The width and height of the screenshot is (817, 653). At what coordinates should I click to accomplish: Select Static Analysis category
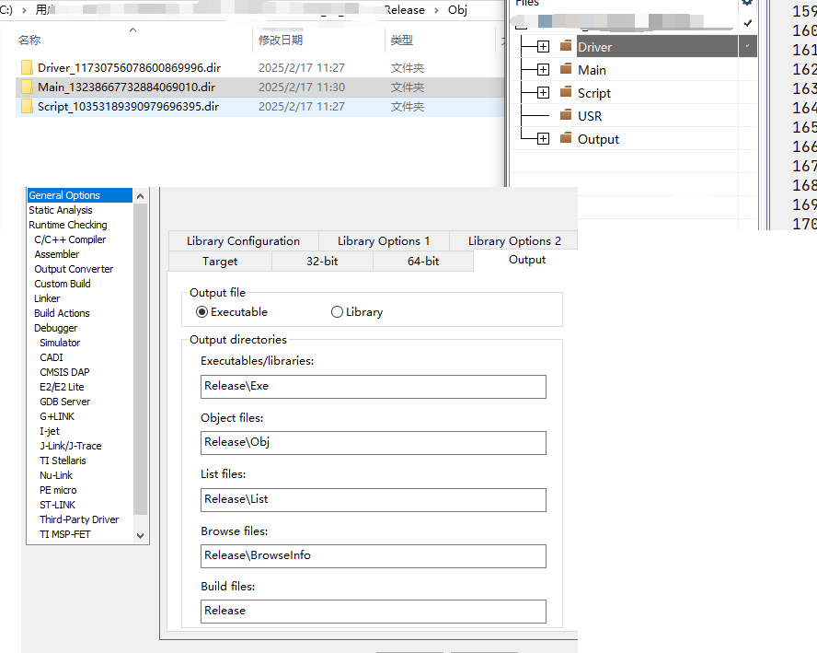point(61,210)
